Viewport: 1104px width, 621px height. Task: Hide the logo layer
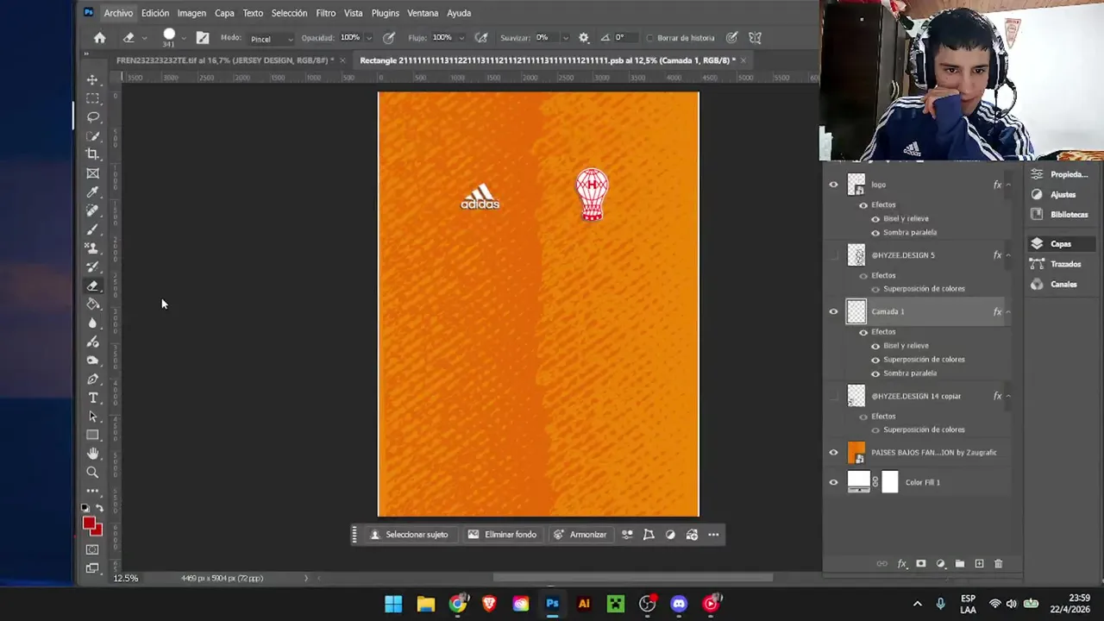[833, 185]
